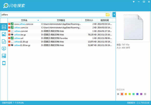Image resolution: width=151 pixels, height=105 pixels.
Task: Filter results by music category icon
Action: tap(4, 56)
